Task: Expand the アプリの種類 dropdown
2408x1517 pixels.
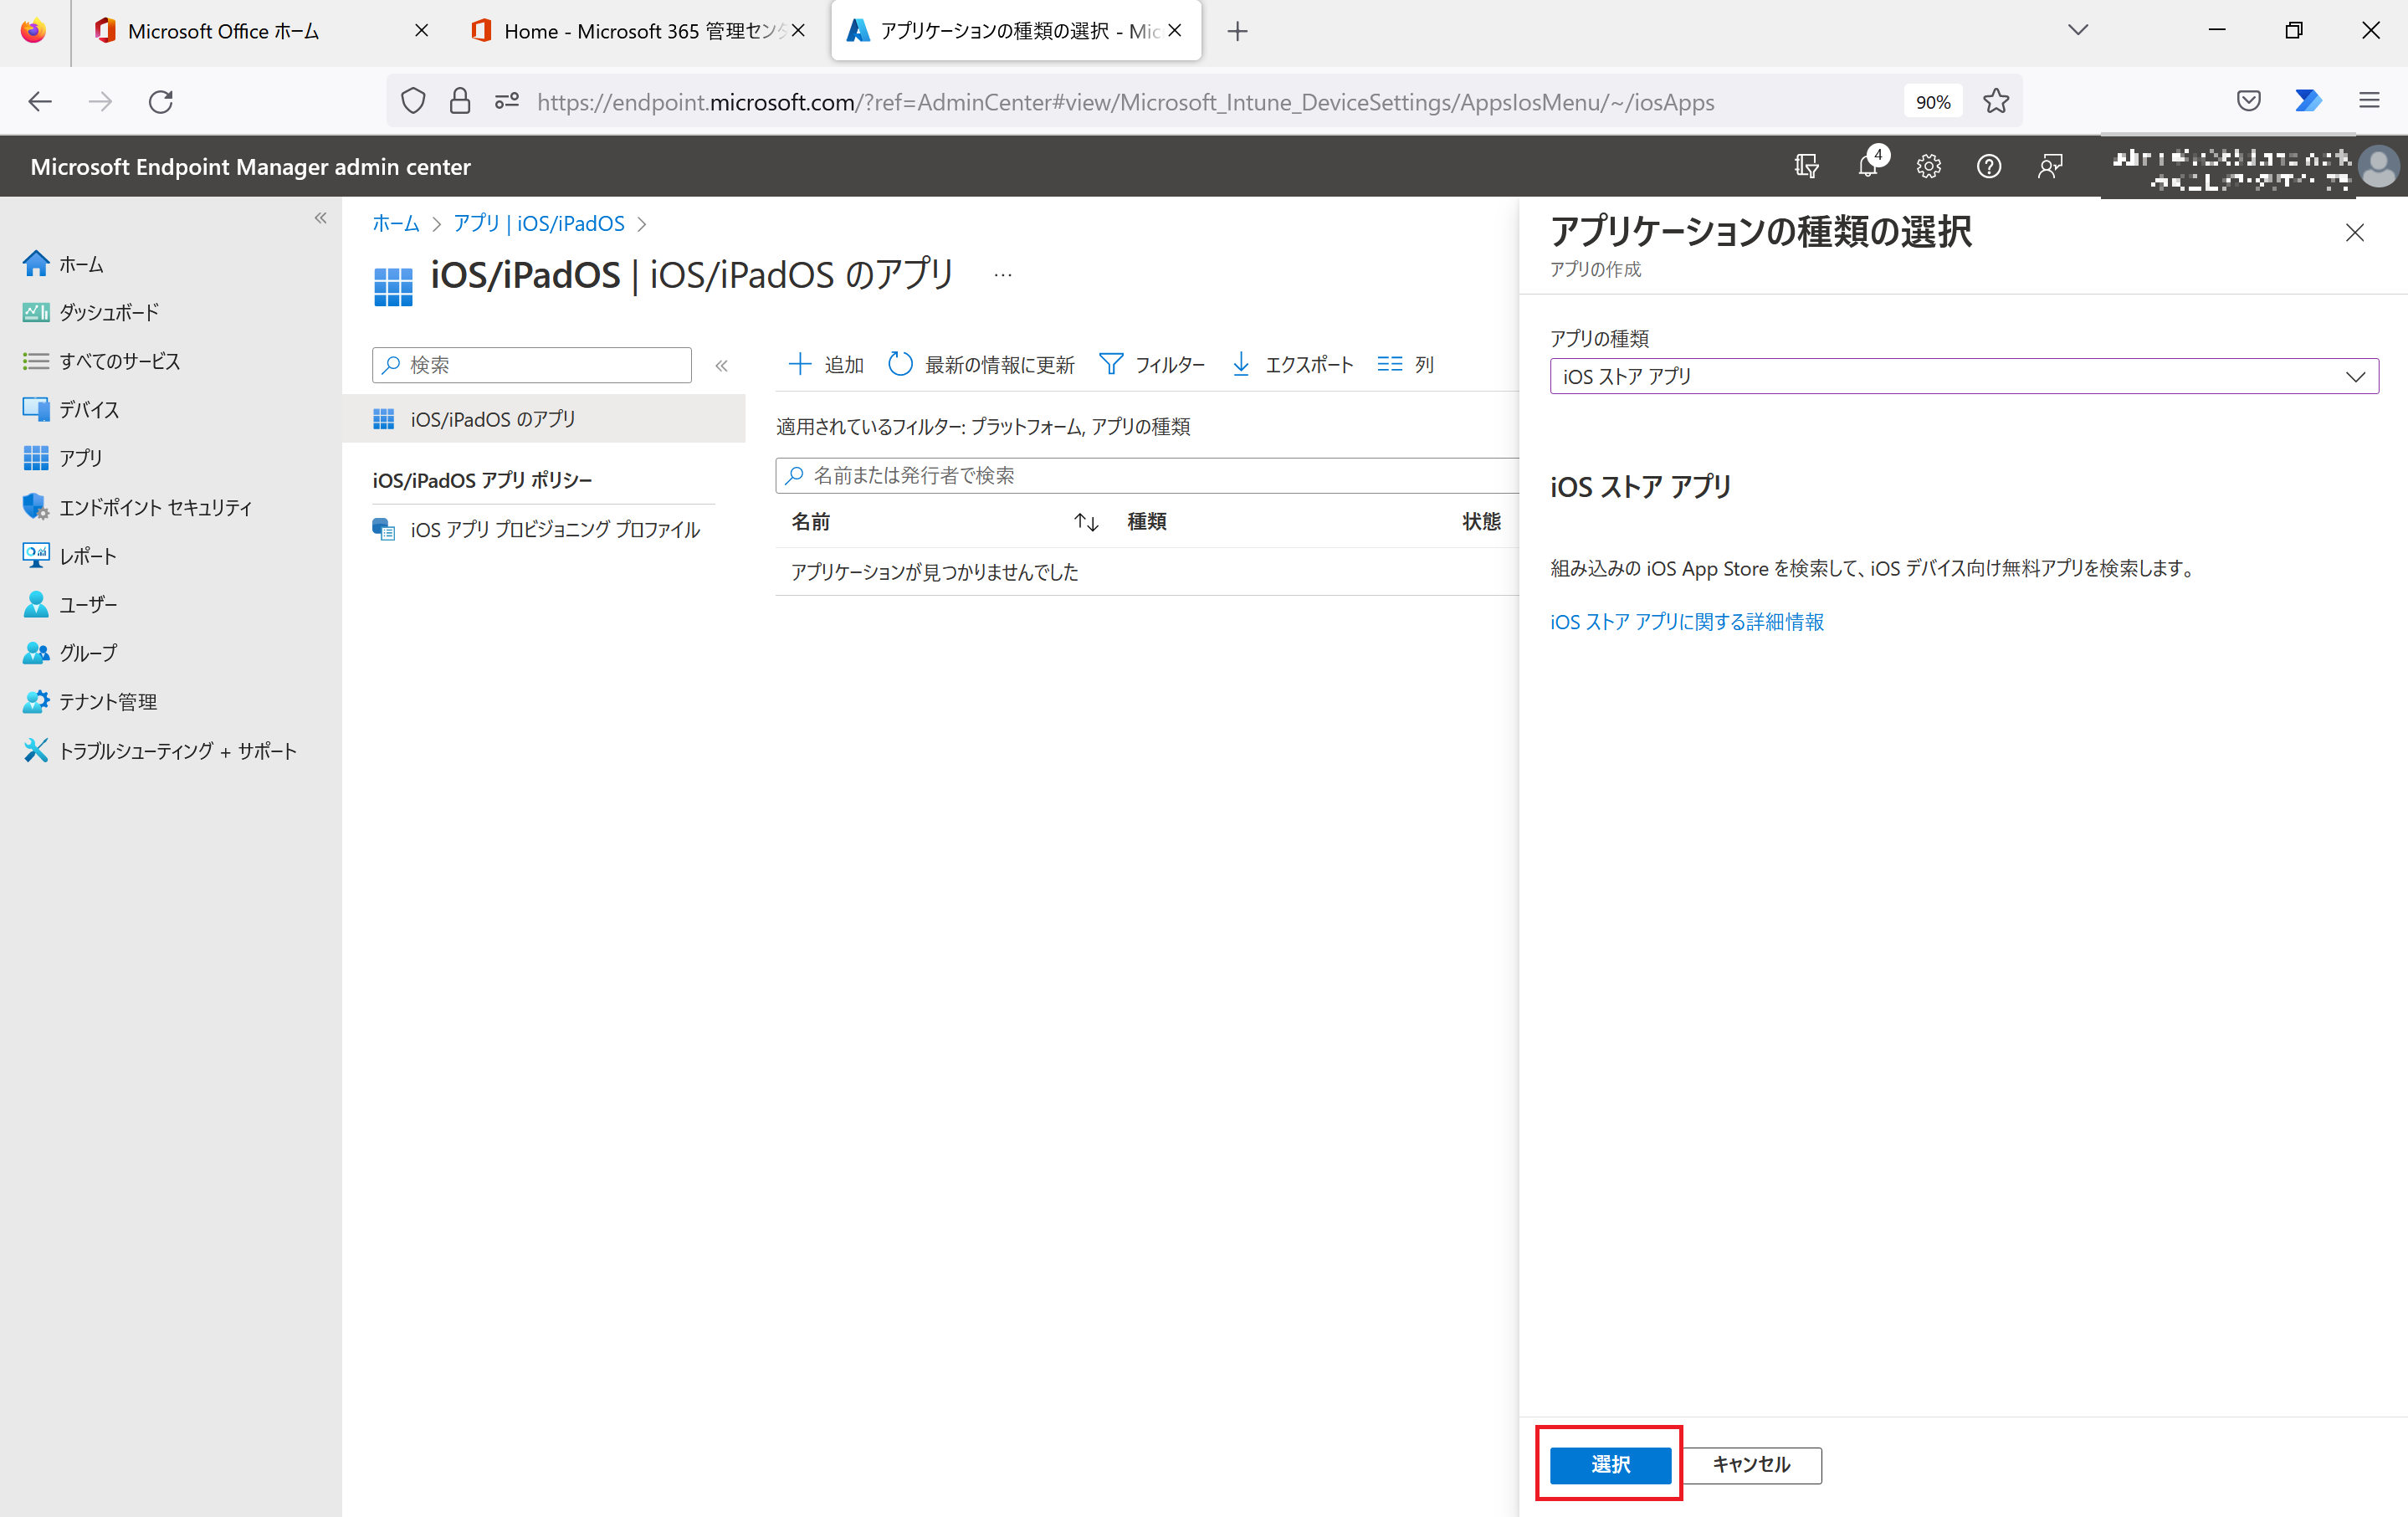Action: point(1964,376)
